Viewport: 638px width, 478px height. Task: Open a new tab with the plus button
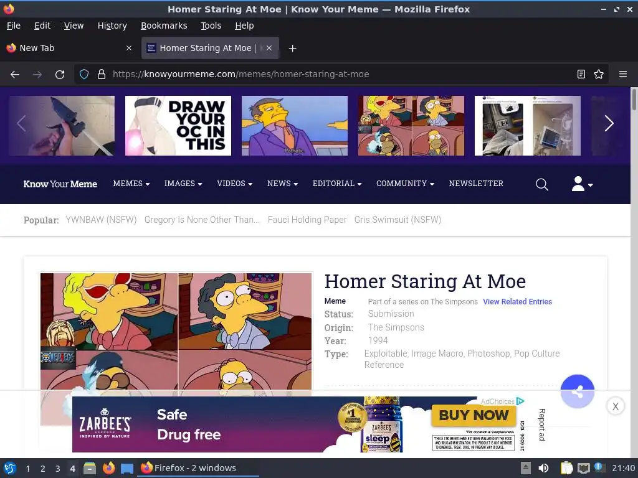(292, 49)
